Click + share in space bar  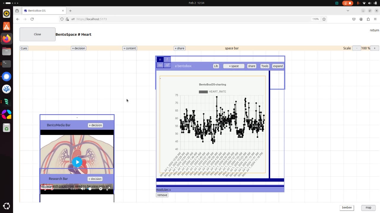coord(179,48)
